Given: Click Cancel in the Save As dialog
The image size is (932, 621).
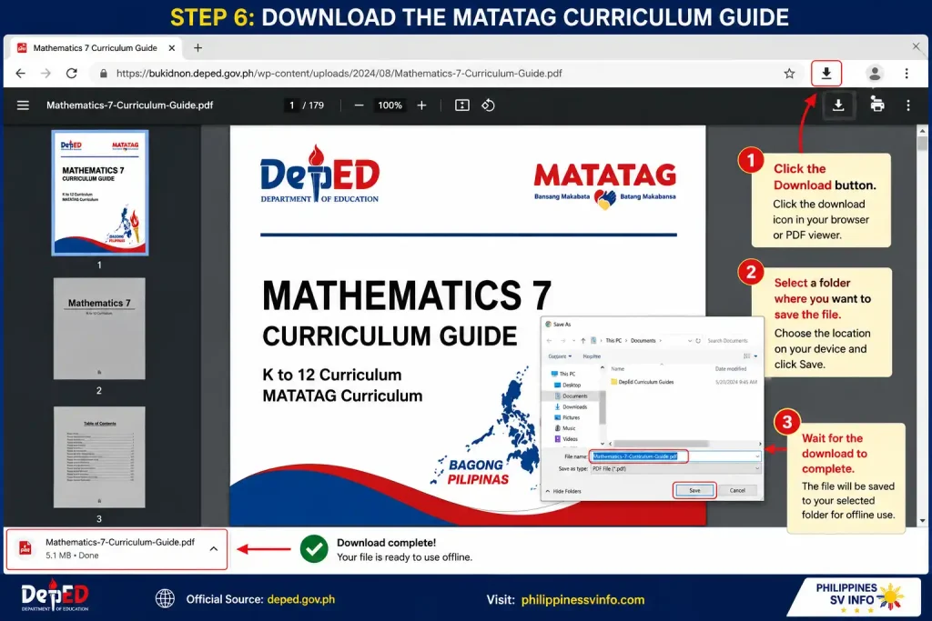Looking at the screenshot, I should tap(737, 490).
